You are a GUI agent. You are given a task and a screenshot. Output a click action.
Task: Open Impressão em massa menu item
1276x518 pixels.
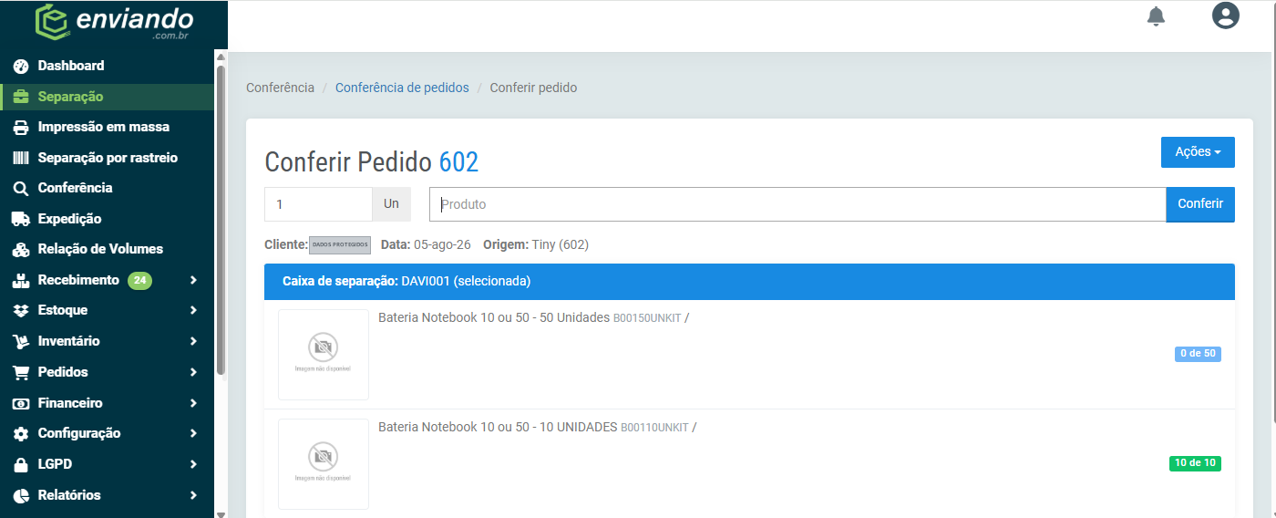click(107, 127)
